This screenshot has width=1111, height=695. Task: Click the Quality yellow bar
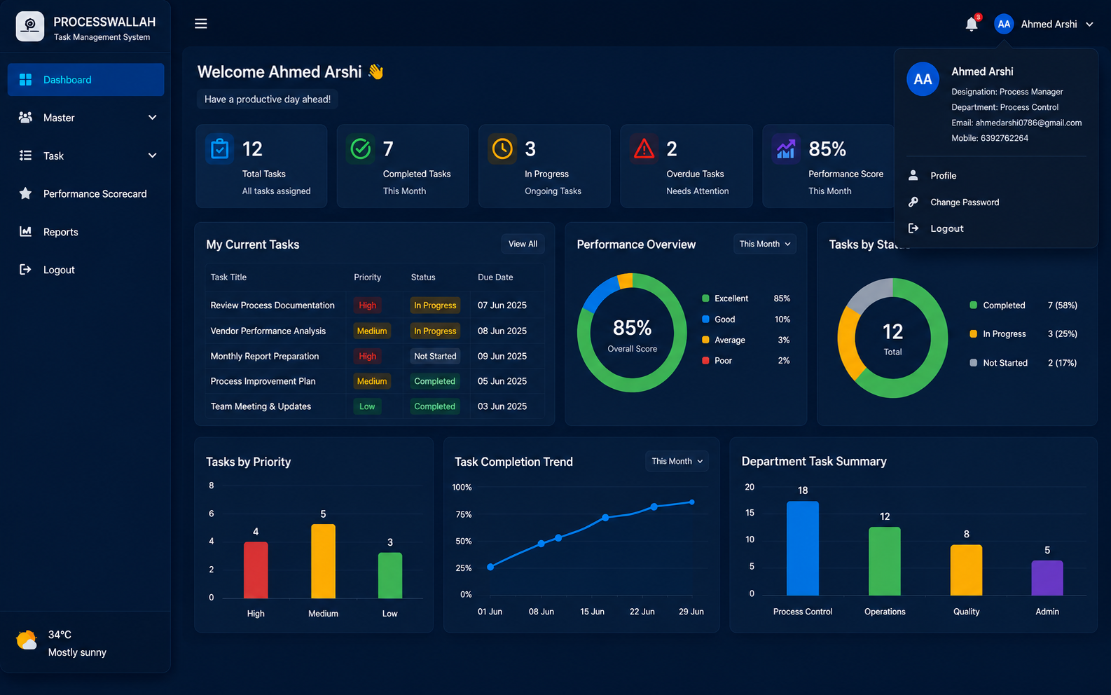(x=966, y=570)
